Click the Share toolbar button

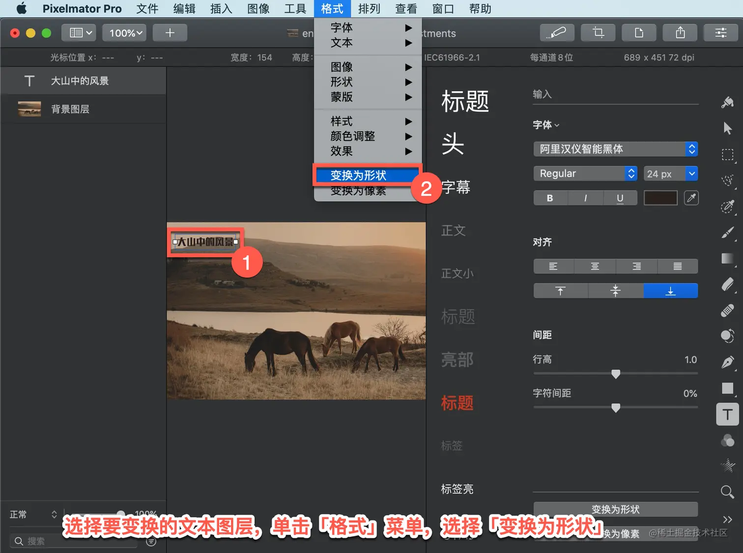point(680,33)
